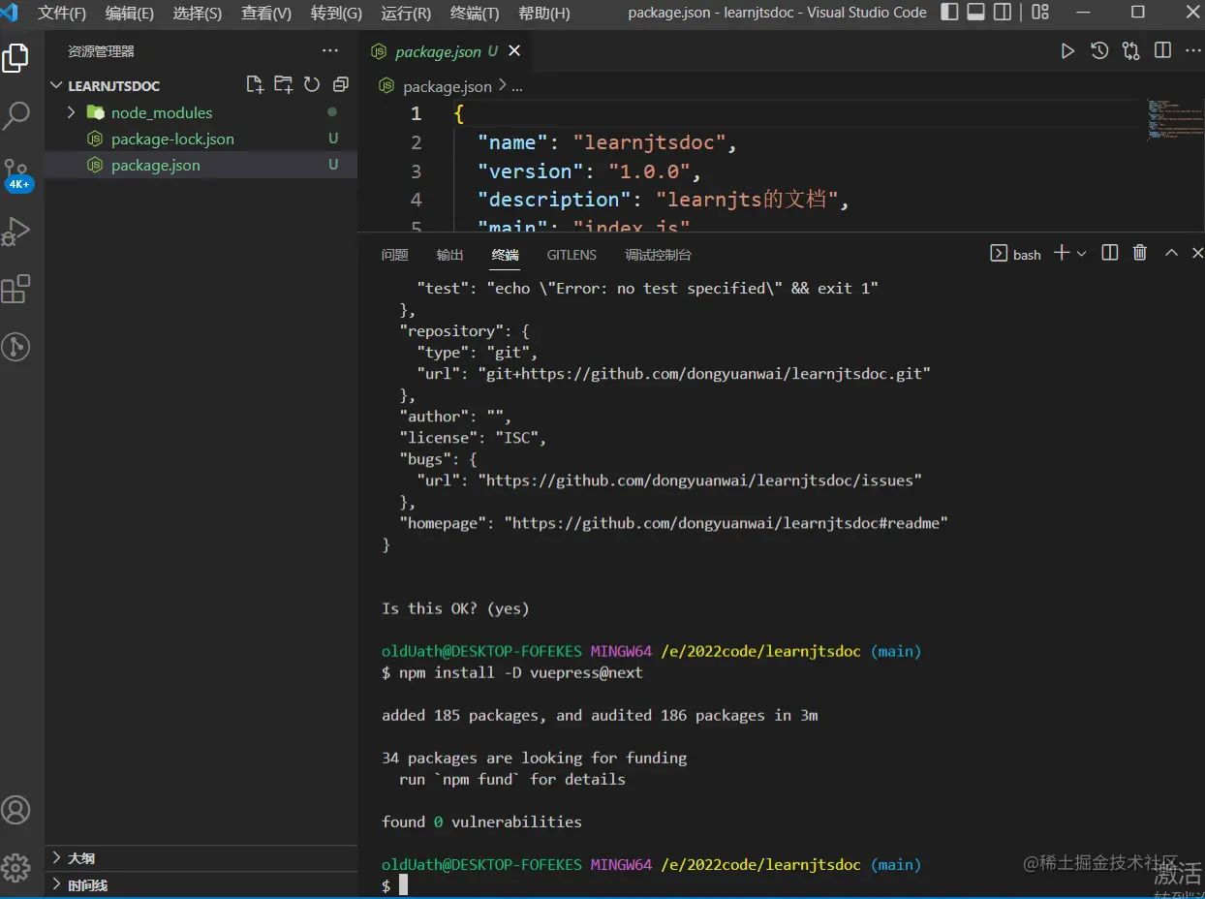Open editor more actions ellipsis
The image size is (1205, 899).
(x=1195, y=51)
